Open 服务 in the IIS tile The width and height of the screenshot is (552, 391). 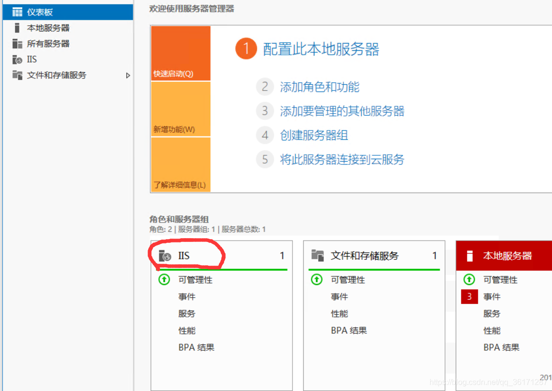click(x=187, y=314)
